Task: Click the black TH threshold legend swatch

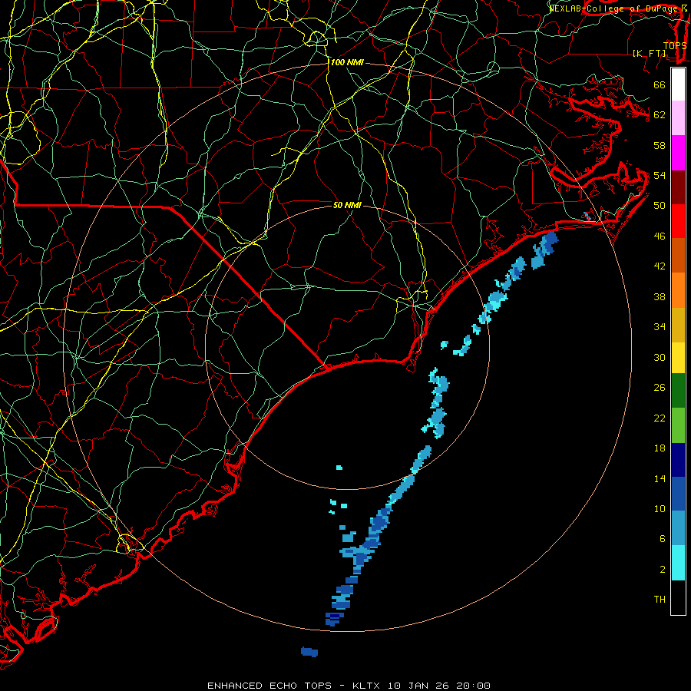Action: click(678, 597)
